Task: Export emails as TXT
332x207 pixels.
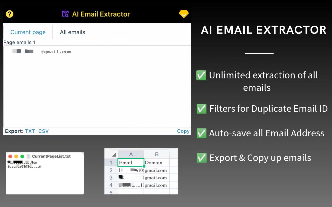Action: coord(30,131)
